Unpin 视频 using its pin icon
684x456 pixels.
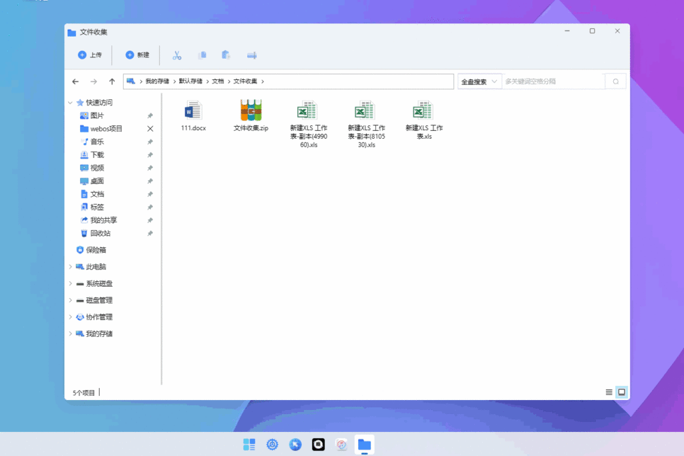(150, 168)
